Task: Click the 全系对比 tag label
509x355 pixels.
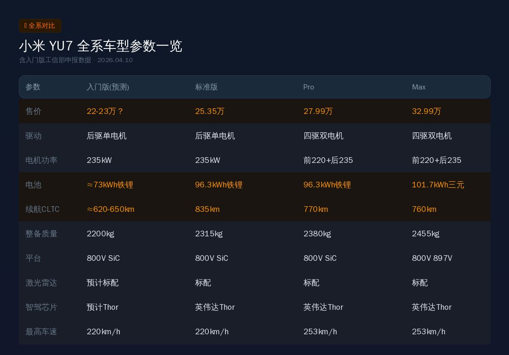Action: coord(42,26)
